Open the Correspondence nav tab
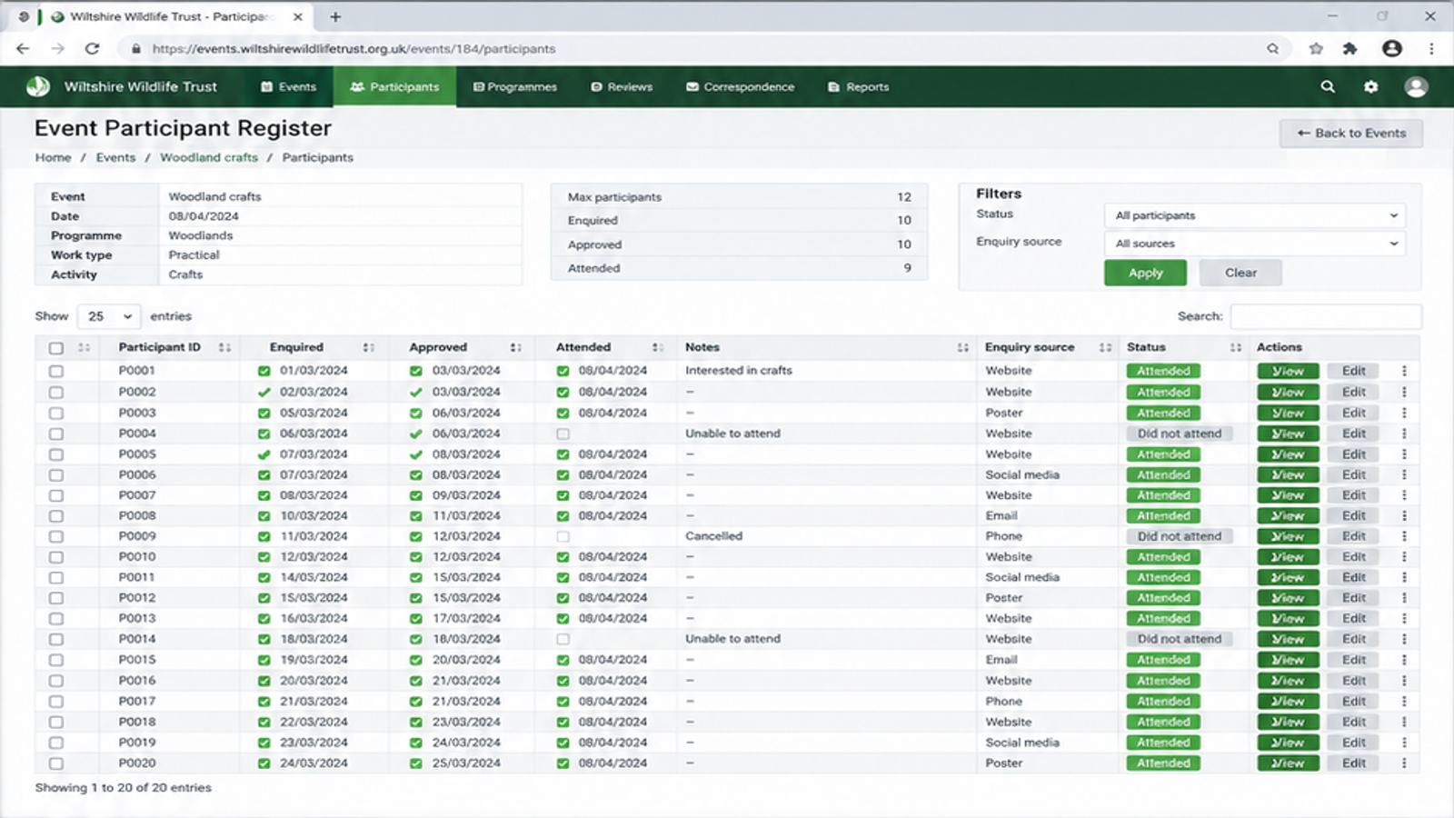1454x818 pixels. [741, 87]
